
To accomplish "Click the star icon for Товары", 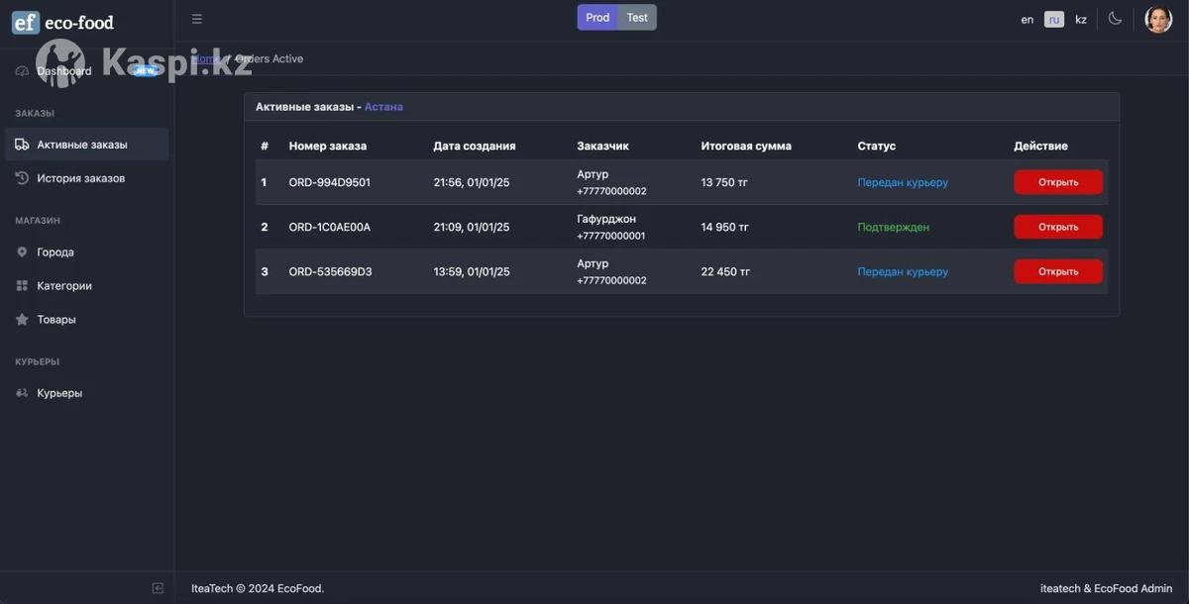I will [x=22, y=320].
